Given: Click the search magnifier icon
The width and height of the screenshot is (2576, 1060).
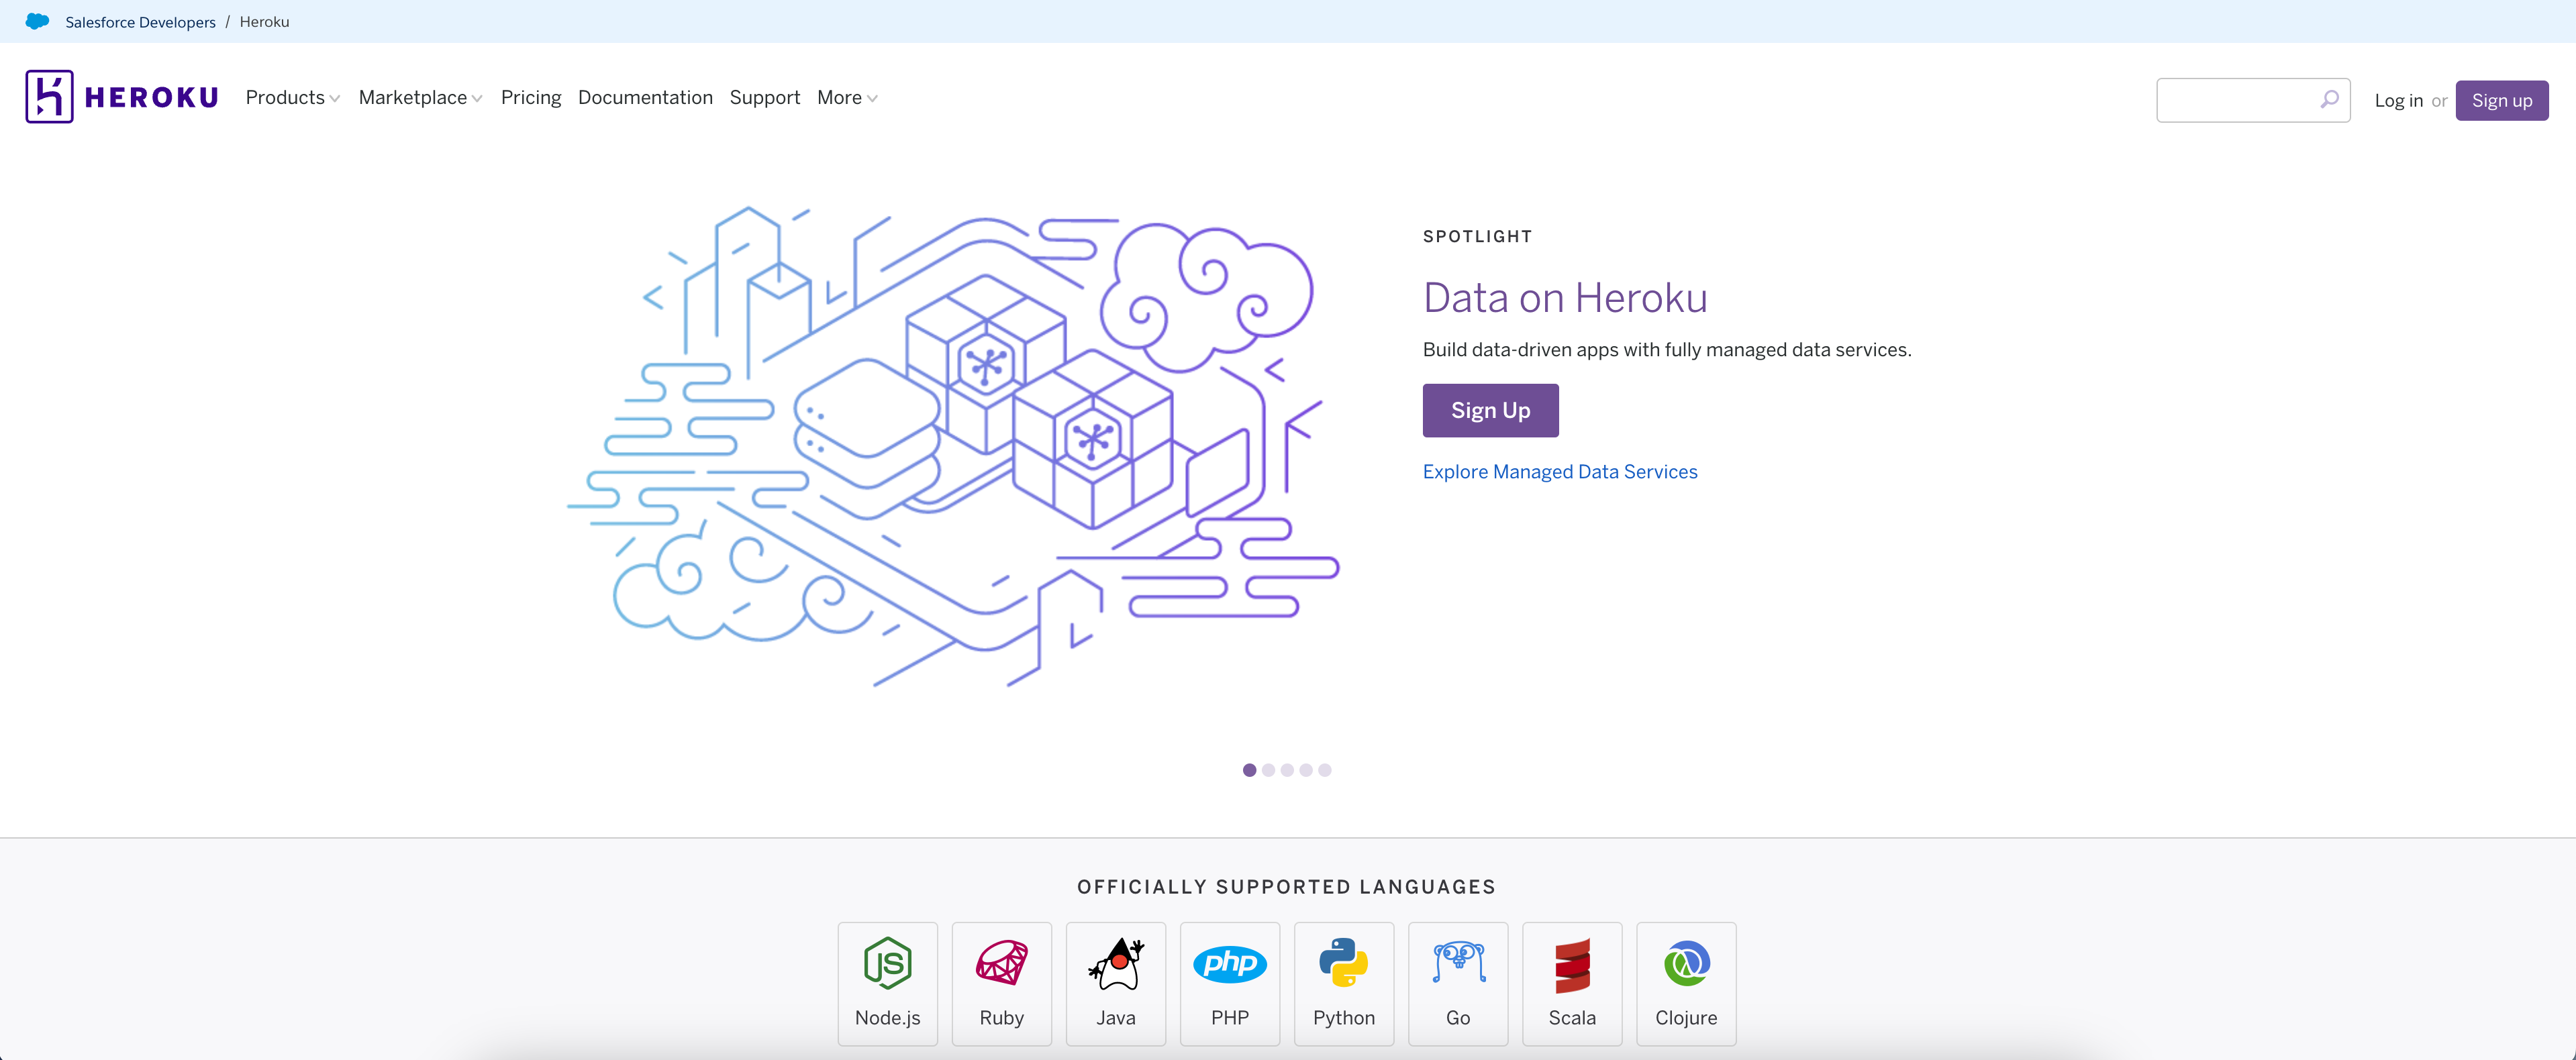Looking at the screenshot, I should point(2329,99).
